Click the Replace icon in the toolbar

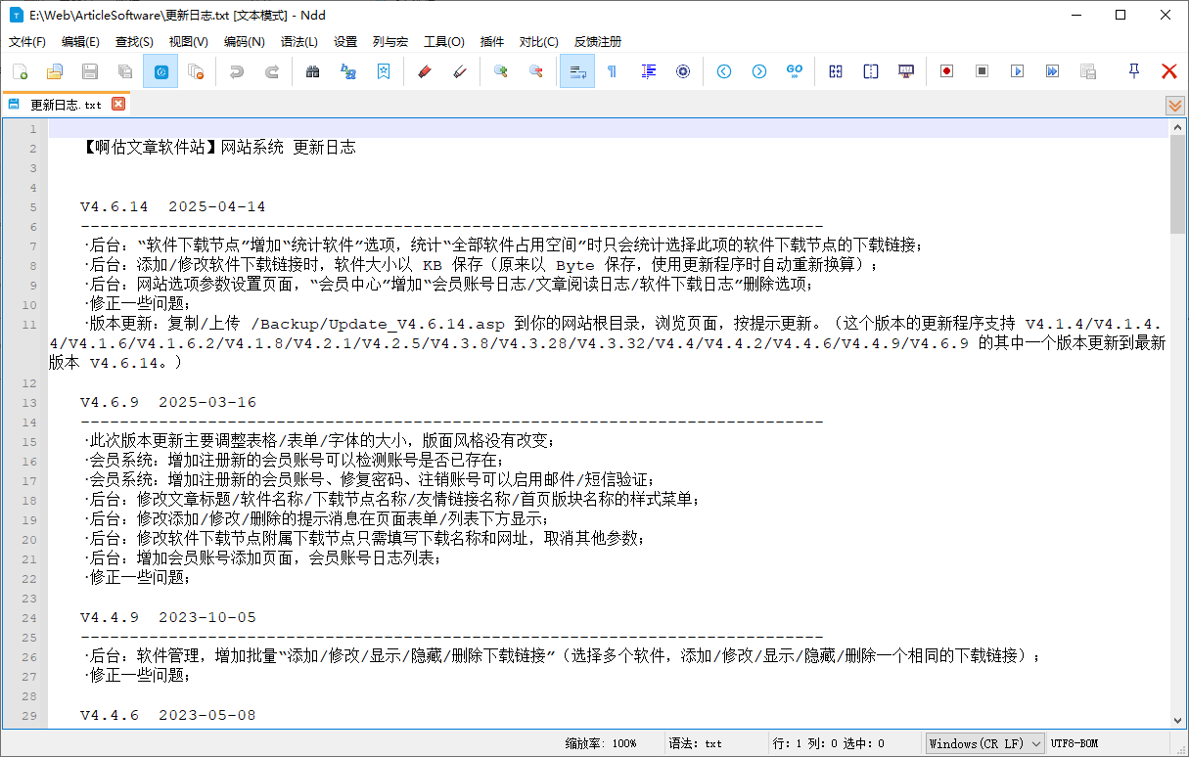pos(347,71)
